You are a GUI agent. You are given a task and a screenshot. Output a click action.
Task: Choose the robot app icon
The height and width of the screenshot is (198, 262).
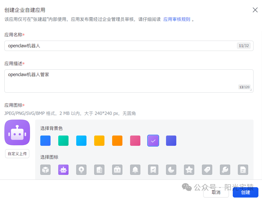click(x=63, y=170)
